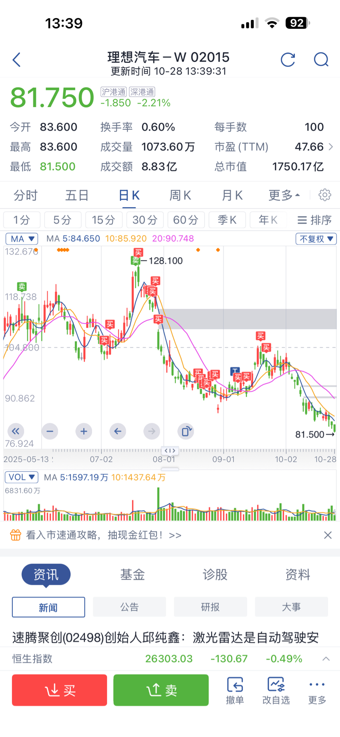This screenshot has width=340, height=737.
Task: Open the search magnifier icon
Action: [321, 60]
